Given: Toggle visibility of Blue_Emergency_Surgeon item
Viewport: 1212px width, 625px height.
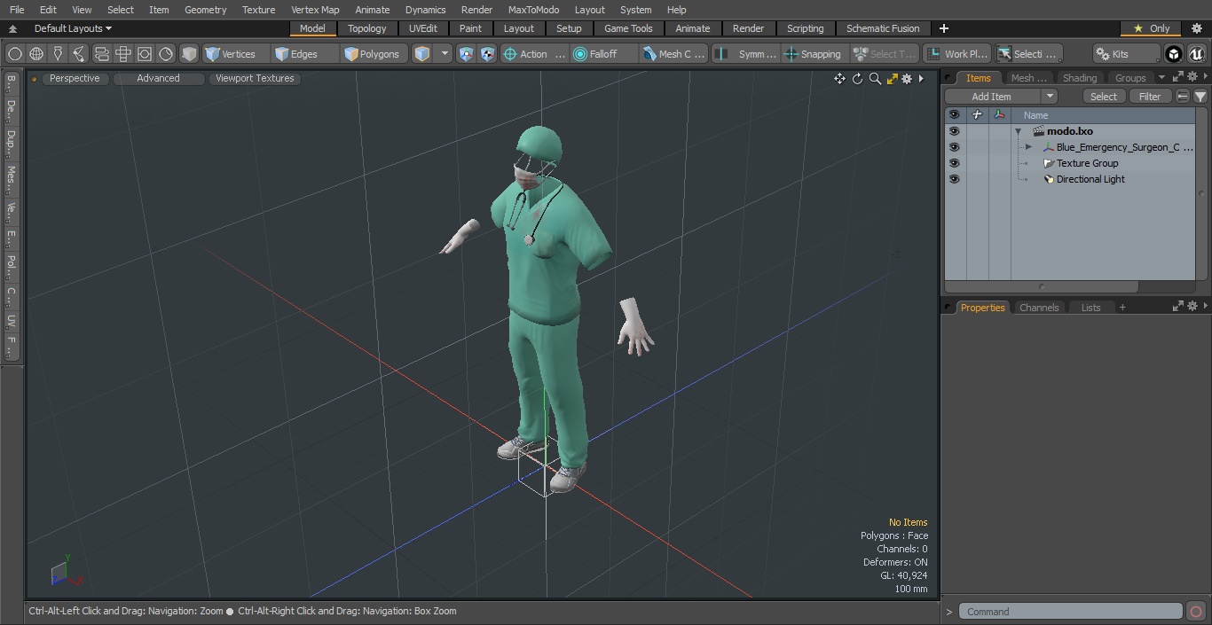Looking at the screenshot, I should (x=954, y=147).
